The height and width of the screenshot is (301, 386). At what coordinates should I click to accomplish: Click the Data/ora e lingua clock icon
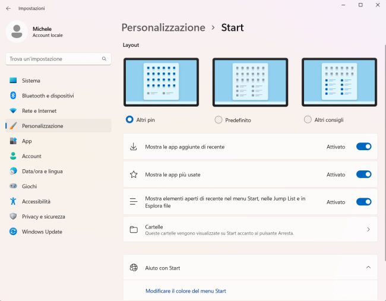pyautogui.click(x=13, y=171)
